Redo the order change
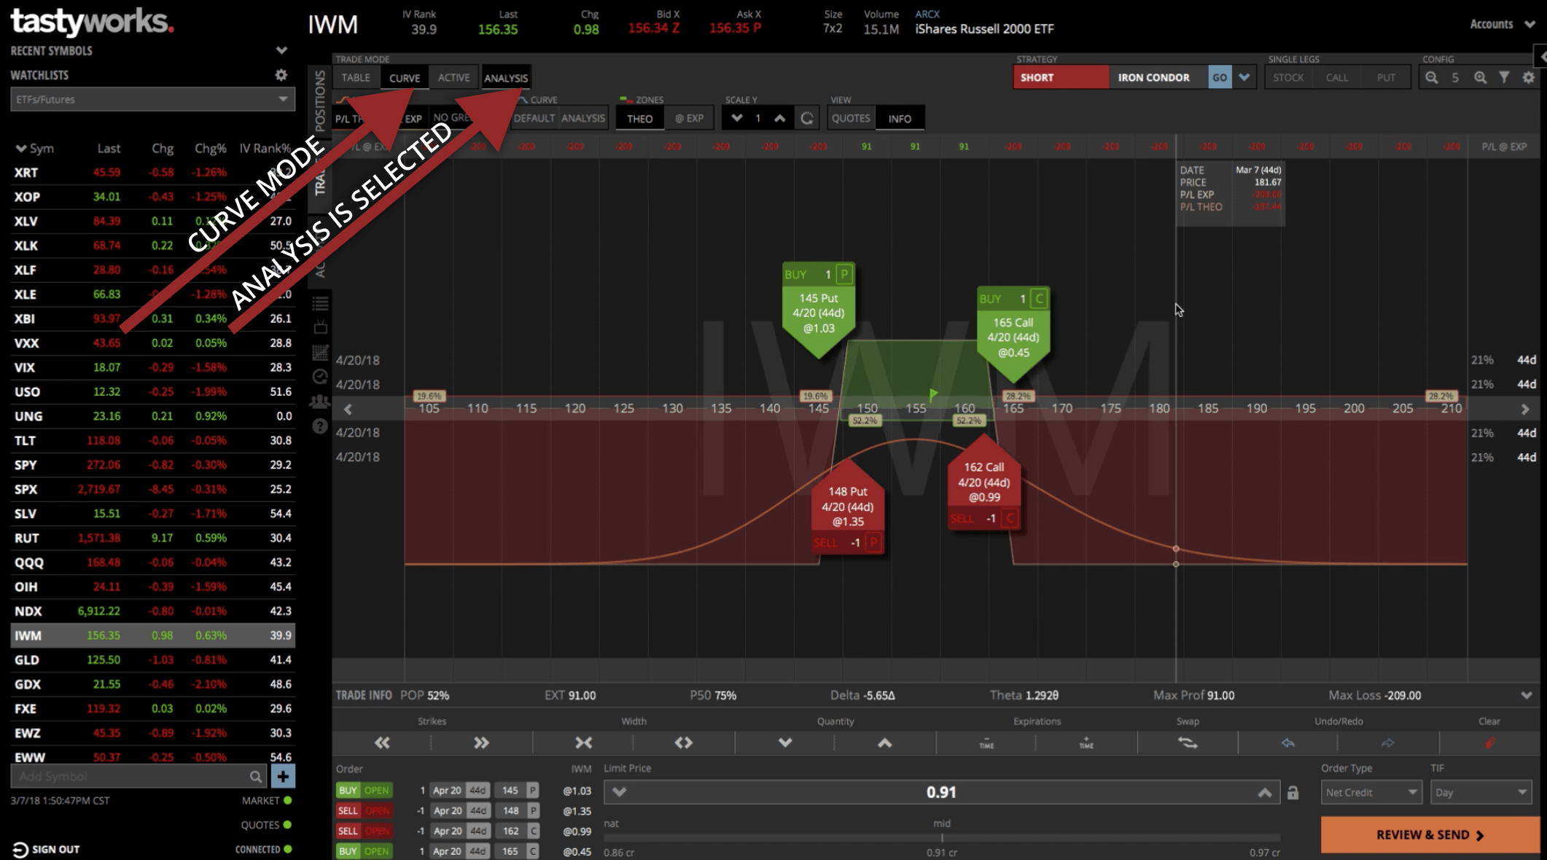This screenshot has width=1547, height=860. 1387,743
